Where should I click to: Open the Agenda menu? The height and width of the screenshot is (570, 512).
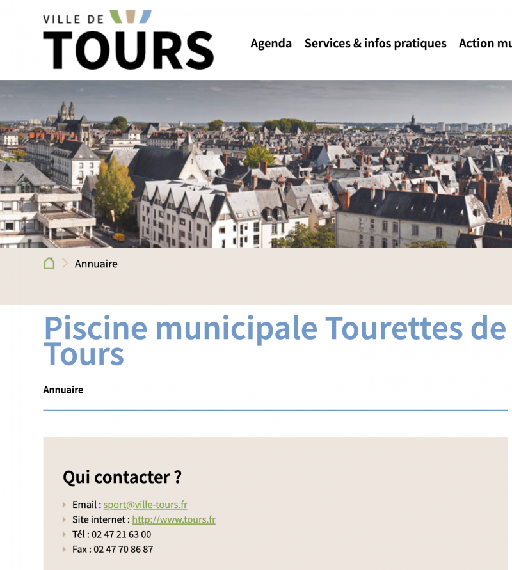[x=271, y=44]
